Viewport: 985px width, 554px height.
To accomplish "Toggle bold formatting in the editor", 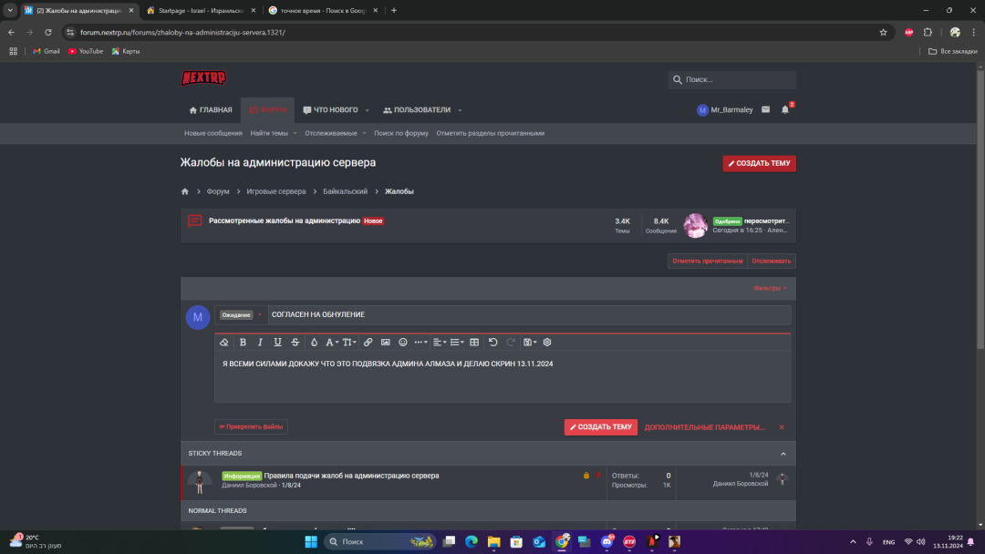I will (x=243, y=343).
